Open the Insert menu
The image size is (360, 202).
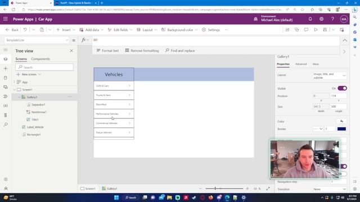point(66,30)
